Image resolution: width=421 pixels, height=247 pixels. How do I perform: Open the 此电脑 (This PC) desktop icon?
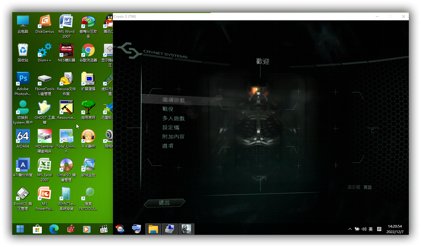tap(23, 24)
